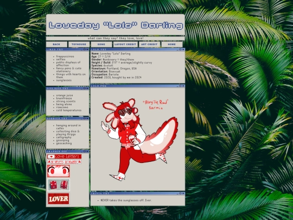Screen dimensions: 293x220
Task: Click the BACK navigation button
Action: click(56, 45)
